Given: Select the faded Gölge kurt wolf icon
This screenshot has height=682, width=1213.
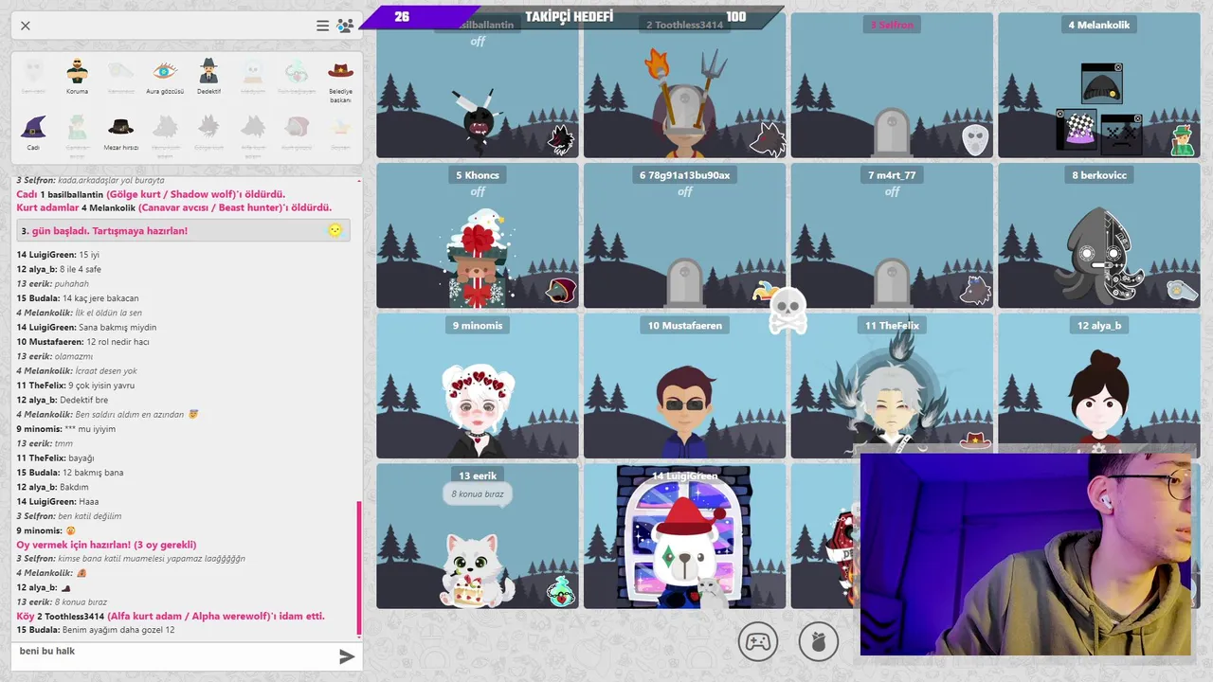Looking at the screenshot, I should click(x=208, y=127).
